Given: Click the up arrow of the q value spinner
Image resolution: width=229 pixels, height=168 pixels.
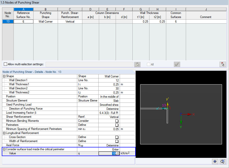Looking at the screenshot, I should click(x=118, y=152).
